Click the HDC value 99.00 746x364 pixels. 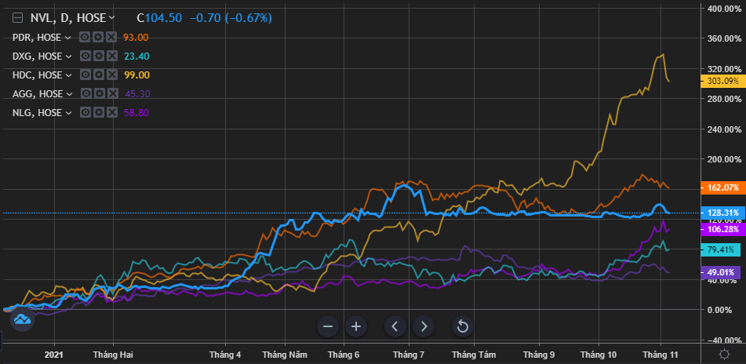(x=136, y=75)
